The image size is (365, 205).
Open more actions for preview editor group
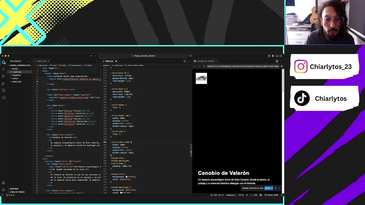(x=281, y=61)
